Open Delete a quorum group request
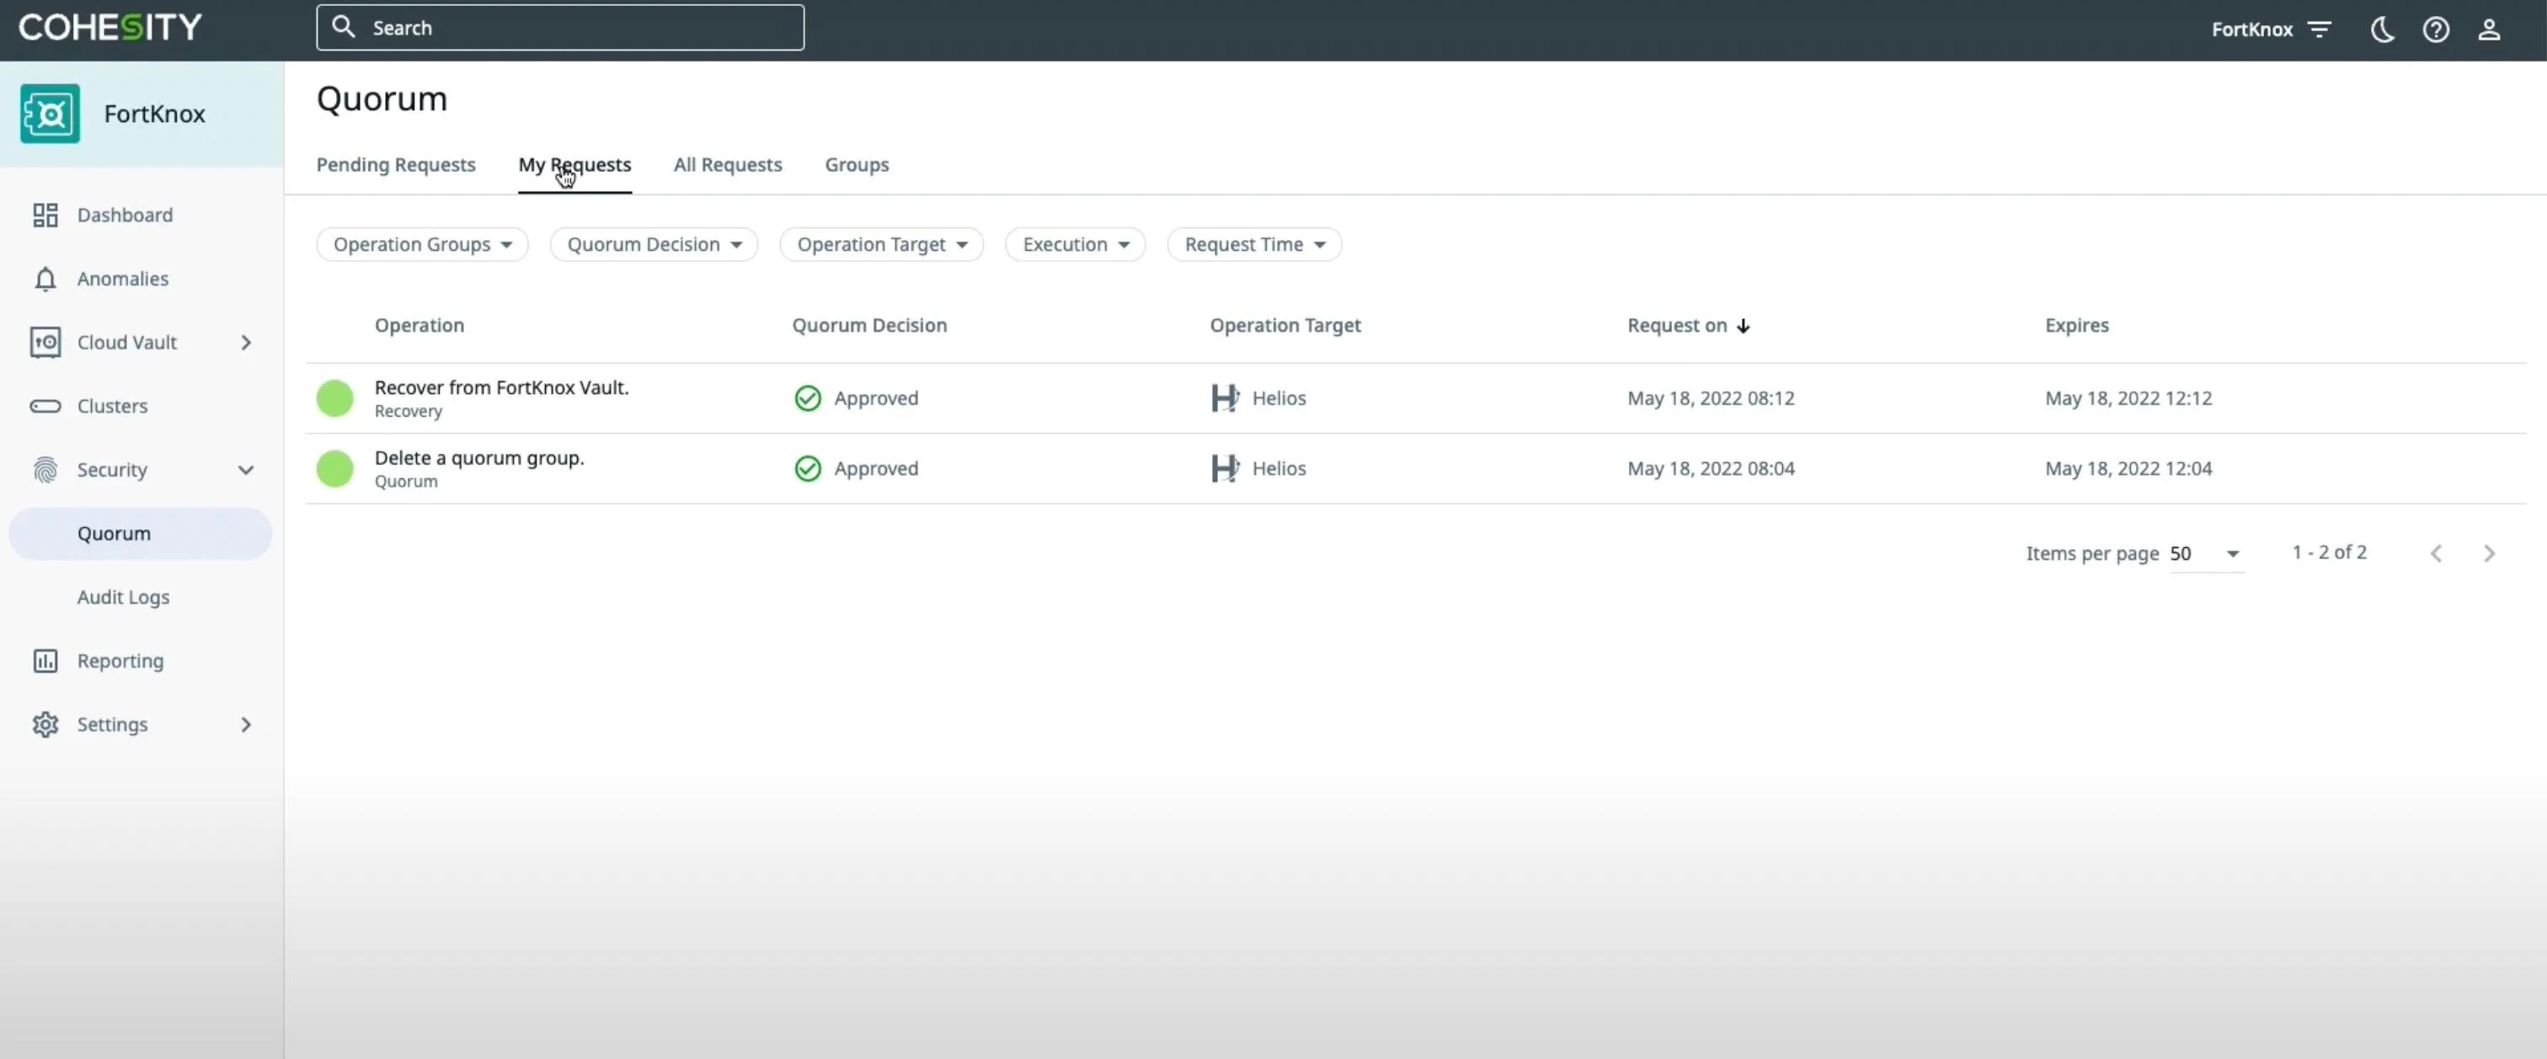This screenshot has width=2547, height=1059. [478, 457]
